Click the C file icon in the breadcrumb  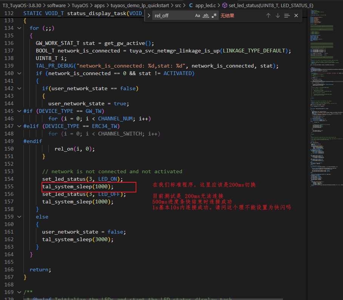click(x=191, y=5)
